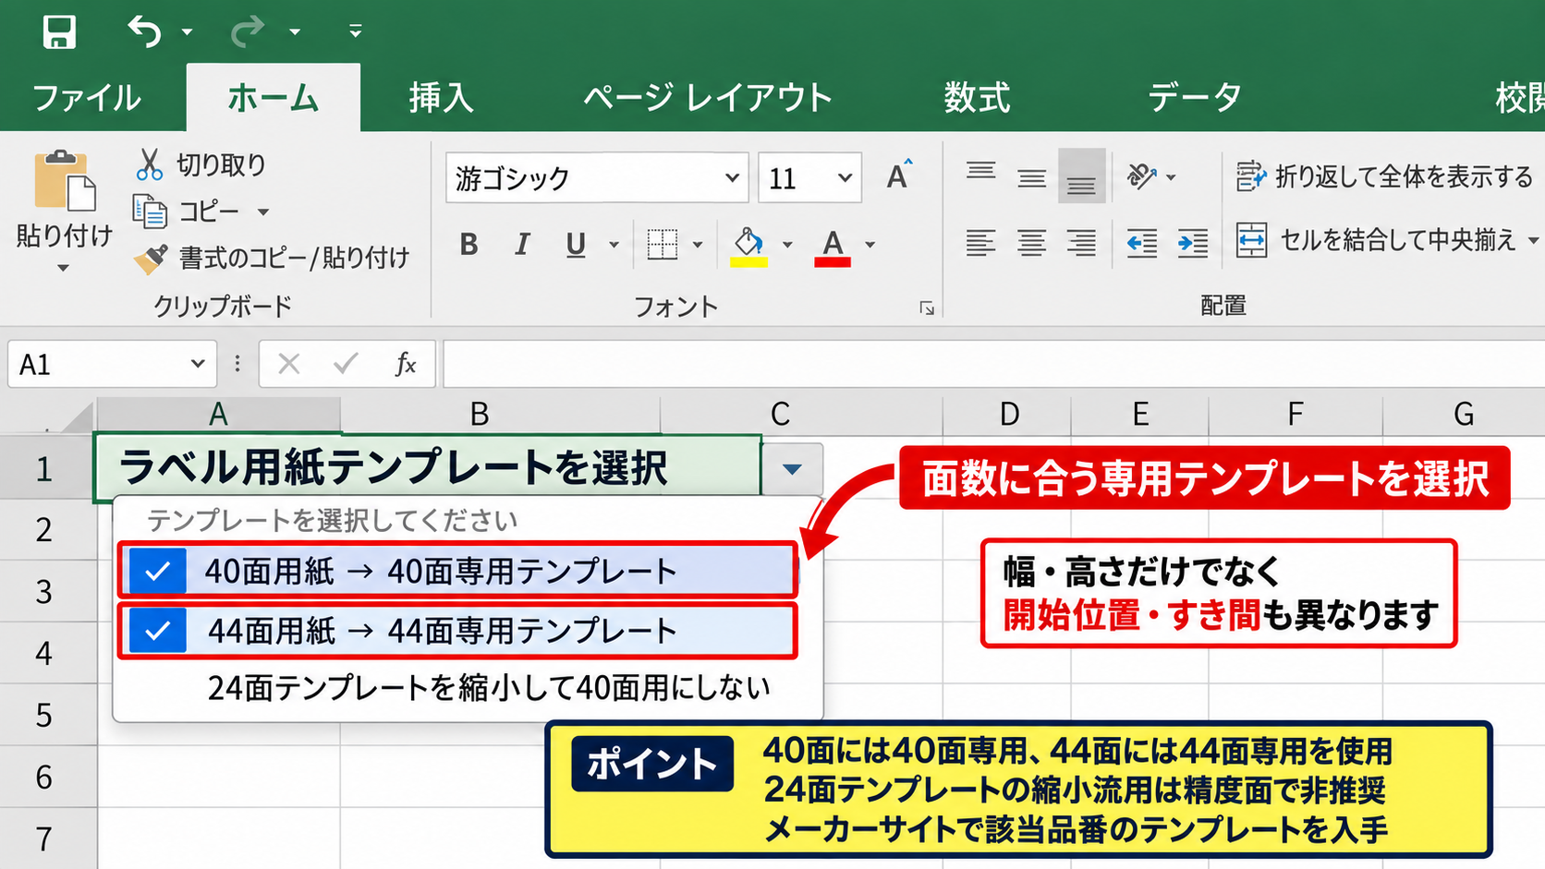This screenshot has width=1545, height=869.
Task: Open the font group dialog launcher
Action: tap(927, 308)
